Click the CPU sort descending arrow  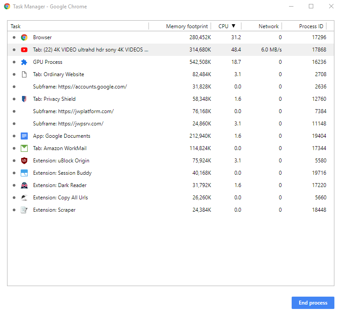(x=234, y=26)
